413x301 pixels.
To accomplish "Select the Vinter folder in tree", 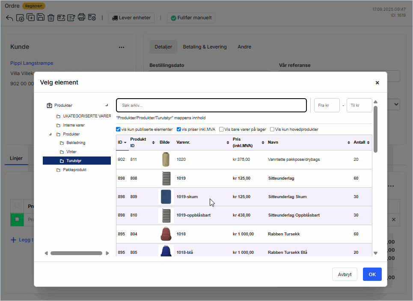I will [71, 152].
